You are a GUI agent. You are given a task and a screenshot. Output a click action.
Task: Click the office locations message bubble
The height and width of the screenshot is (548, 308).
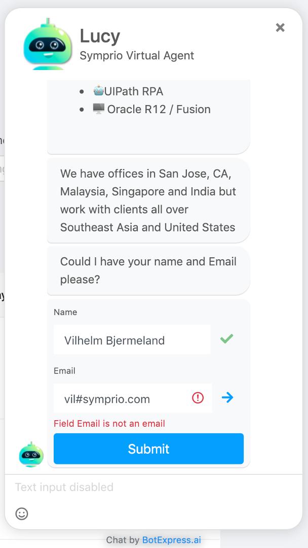[x=148, y=200]
